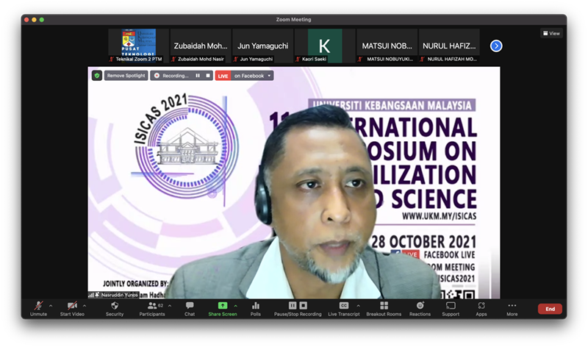This screenshot has width=588, height=347.
Task: End the meeting with the red End button
Action: (549, 309)
